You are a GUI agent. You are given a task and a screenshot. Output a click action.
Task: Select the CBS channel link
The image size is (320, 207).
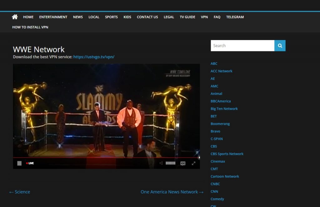point(214,146)
